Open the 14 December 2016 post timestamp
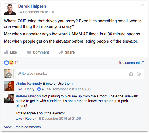The width and height of the screenshot is (149, 133). [x=33, y=12]
